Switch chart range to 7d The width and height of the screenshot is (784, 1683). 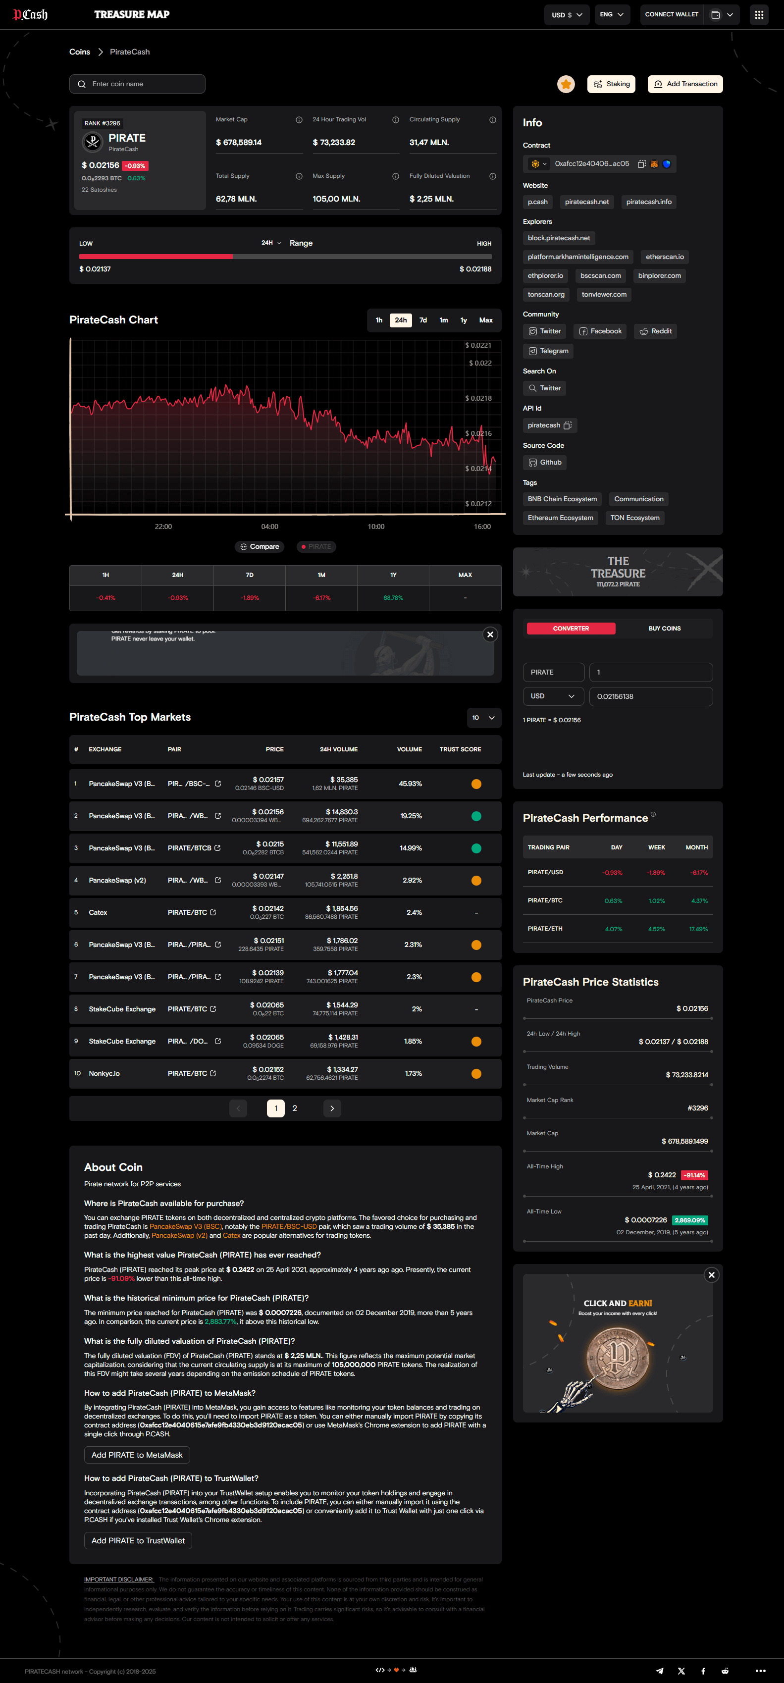(x=423, y=320)
